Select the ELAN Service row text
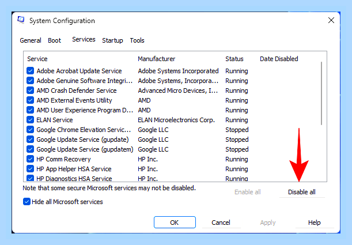 pyautogui.click(x=55, y=120)
